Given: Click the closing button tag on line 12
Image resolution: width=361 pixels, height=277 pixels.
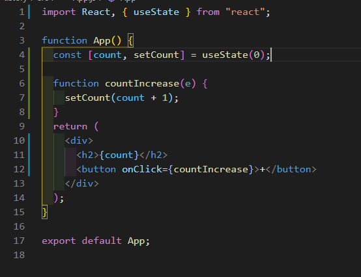Looking at the screenshot, I should 291,170.
